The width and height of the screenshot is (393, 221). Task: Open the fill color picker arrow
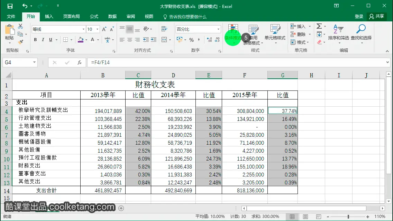point(86,40)
